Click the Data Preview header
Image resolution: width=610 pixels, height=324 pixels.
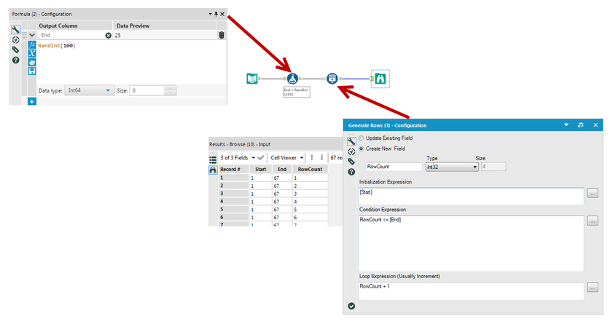point(133,25)
